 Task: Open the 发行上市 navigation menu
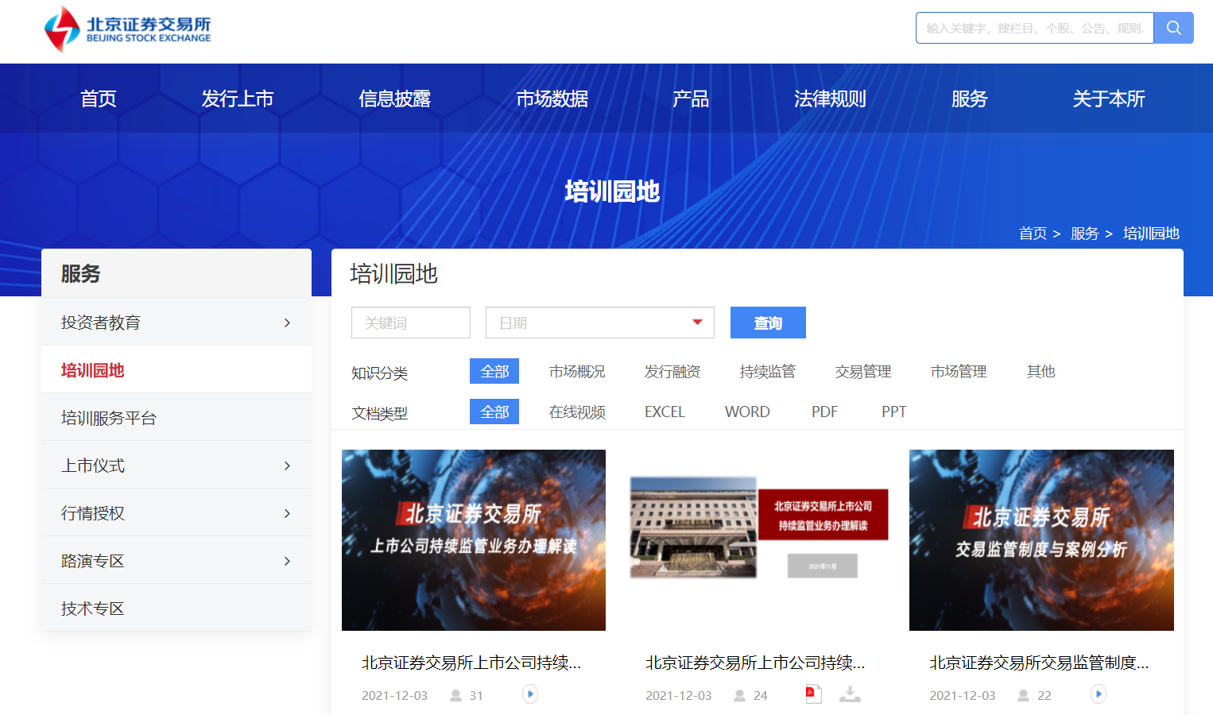click(x=238, y=99)
